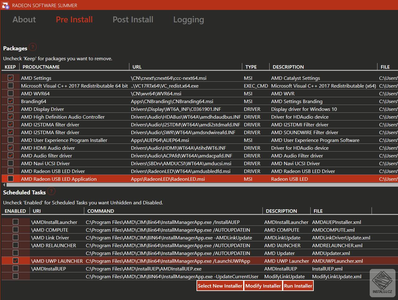The height and width of the screenshot is (300, 398).
Task: Sort packages by PRODUCTNAME column header
Action: click(x=41, y=67)
